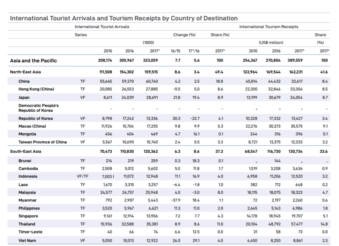339x246 pixels.
Task: Click Philippines' receipts value 6,986
Action: point(297,208)
